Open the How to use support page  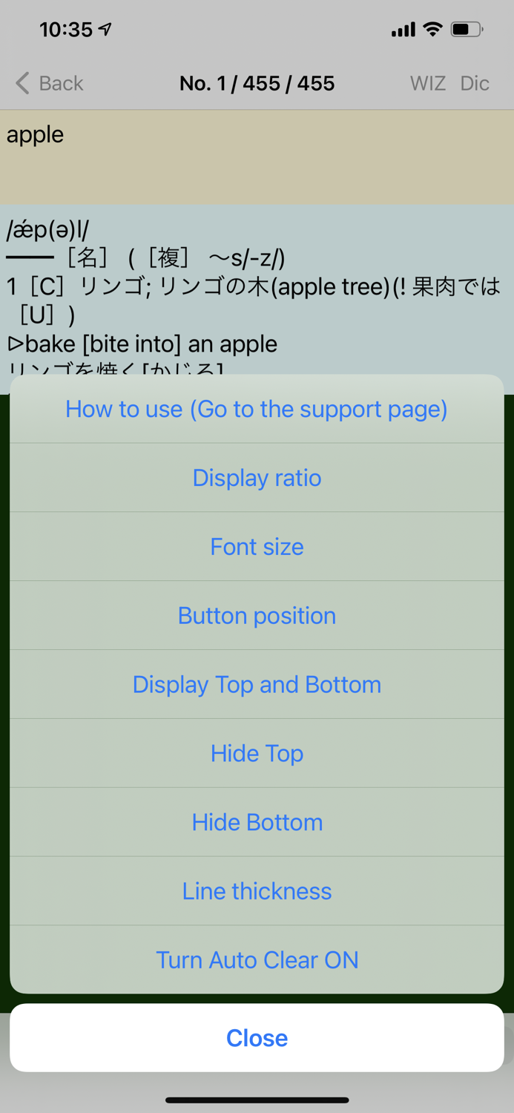pos(257,408)
